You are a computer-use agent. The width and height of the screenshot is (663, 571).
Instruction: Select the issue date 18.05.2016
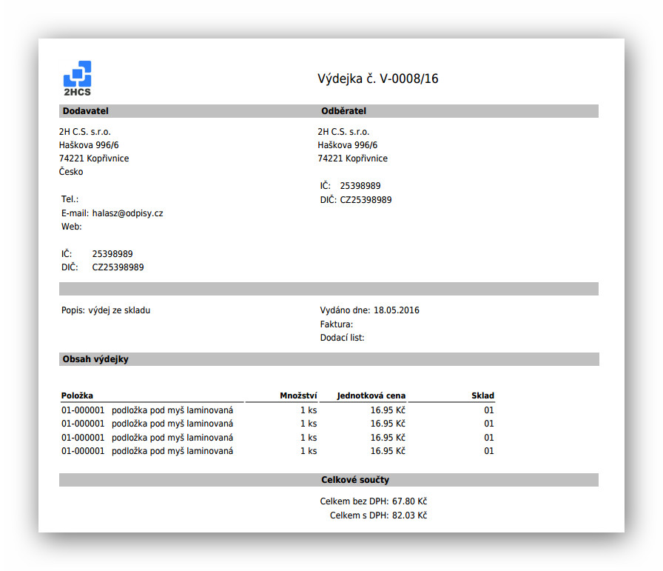(396, 310)
